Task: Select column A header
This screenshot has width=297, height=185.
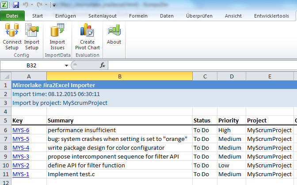Action: click(29, 77)
